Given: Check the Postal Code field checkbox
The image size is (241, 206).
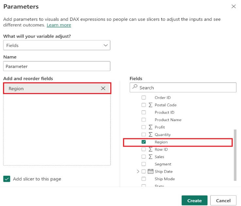Looking at the screenshot, I should (144, 105).
